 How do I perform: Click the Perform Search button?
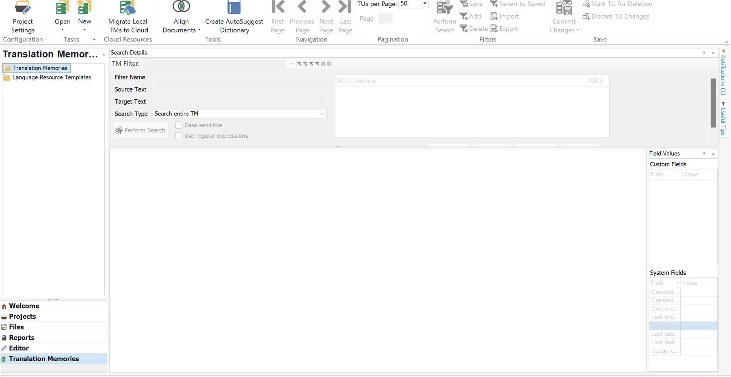click(141, 130)
